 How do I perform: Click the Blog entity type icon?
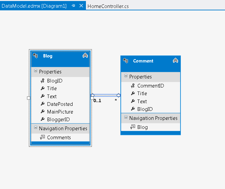(35, 55)
